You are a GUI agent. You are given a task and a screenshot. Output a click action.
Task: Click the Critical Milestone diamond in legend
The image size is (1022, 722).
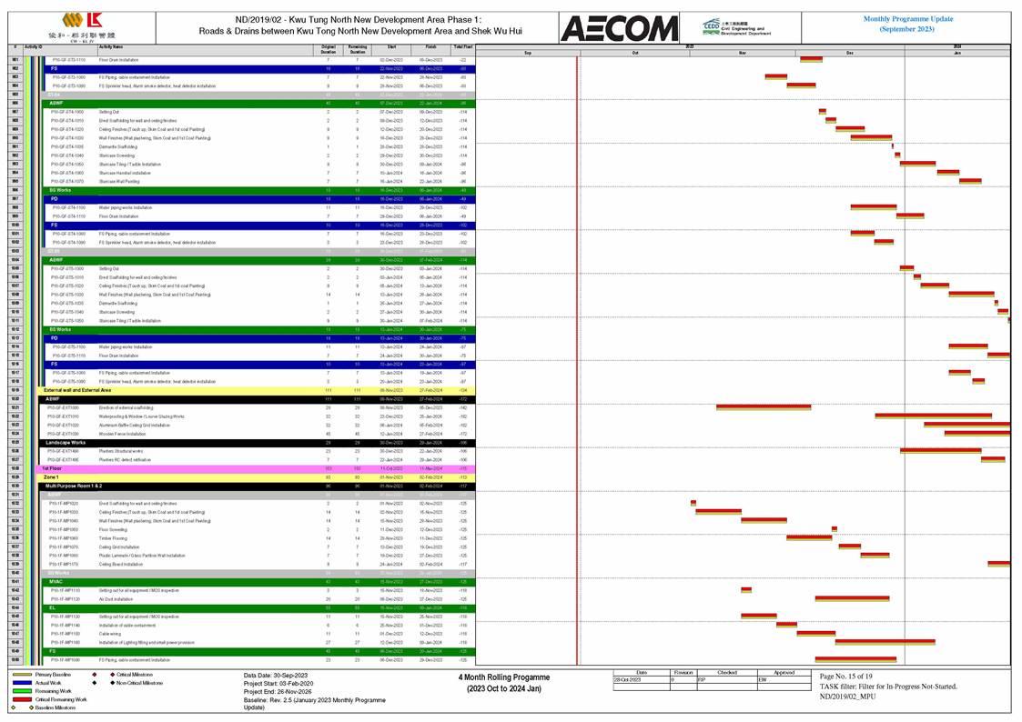pos(95,675)
